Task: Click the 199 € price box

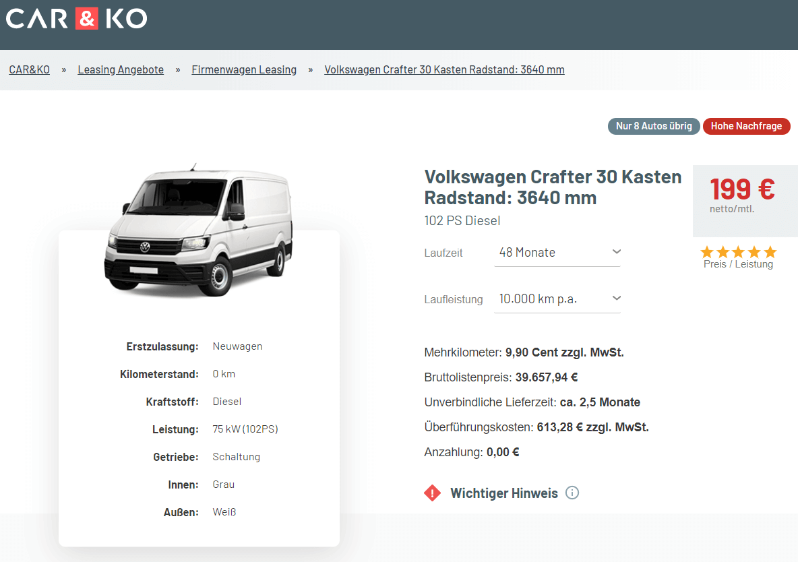Action: [745, 201]
